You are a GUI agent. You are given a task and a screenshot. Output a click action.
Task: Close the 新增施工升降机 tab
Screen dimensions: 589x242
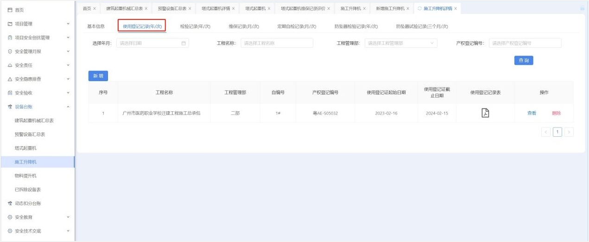pyautogui.click(x=407, y=8)
